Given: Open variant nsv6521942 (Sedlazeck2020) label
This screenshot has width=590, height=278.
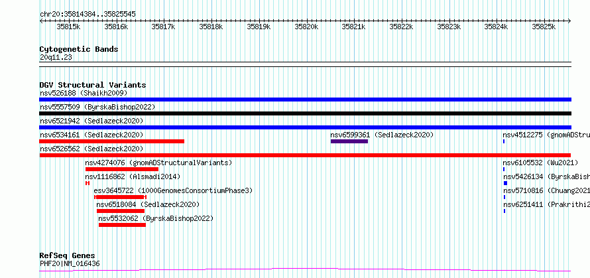Looking at the screenshot, I should [91, 121].
